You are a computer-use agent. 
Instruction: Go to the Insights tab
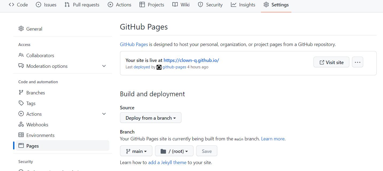[x=243, y=5]
